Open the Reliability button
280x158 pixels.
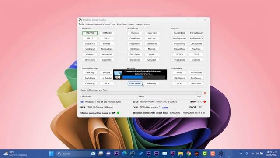152,83
